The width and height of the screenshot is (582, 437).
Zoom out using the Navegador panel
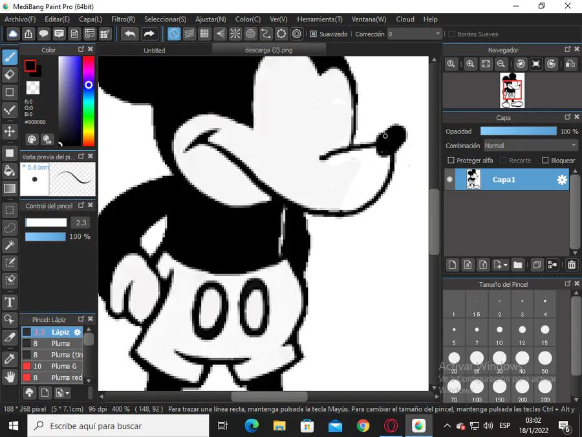501,64
